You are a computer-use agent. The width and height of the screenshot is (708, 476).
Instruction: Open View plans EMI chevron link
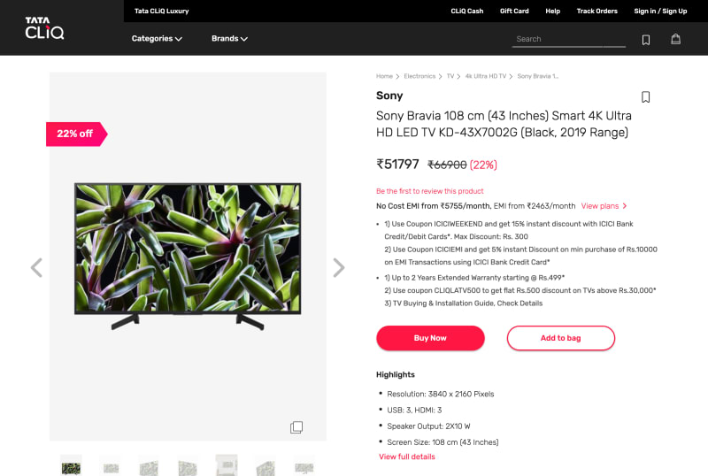604,206
